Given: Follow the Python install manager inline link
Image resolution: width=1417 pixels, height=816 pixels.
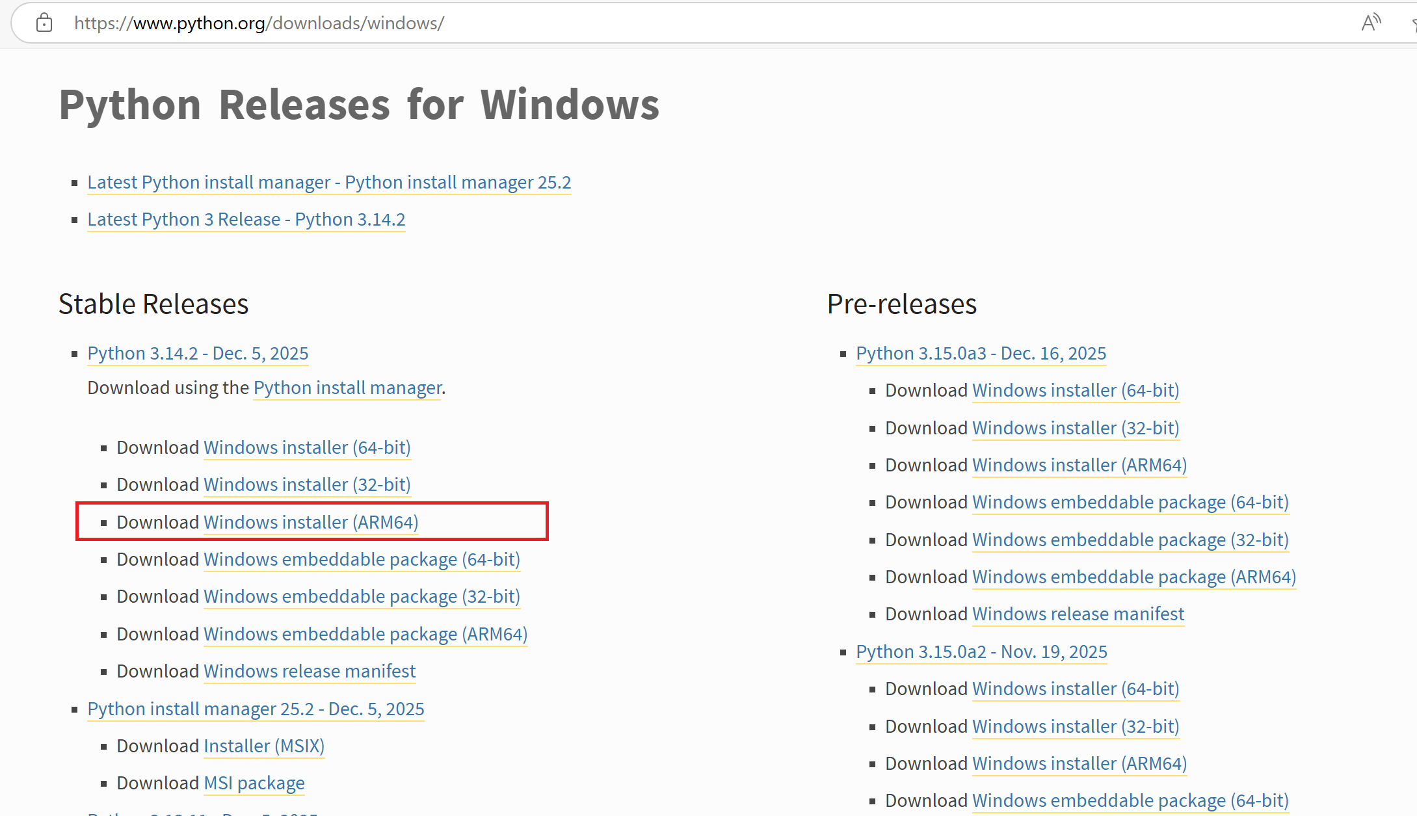Looking at the screenshot, I should (x=348, y=388).
